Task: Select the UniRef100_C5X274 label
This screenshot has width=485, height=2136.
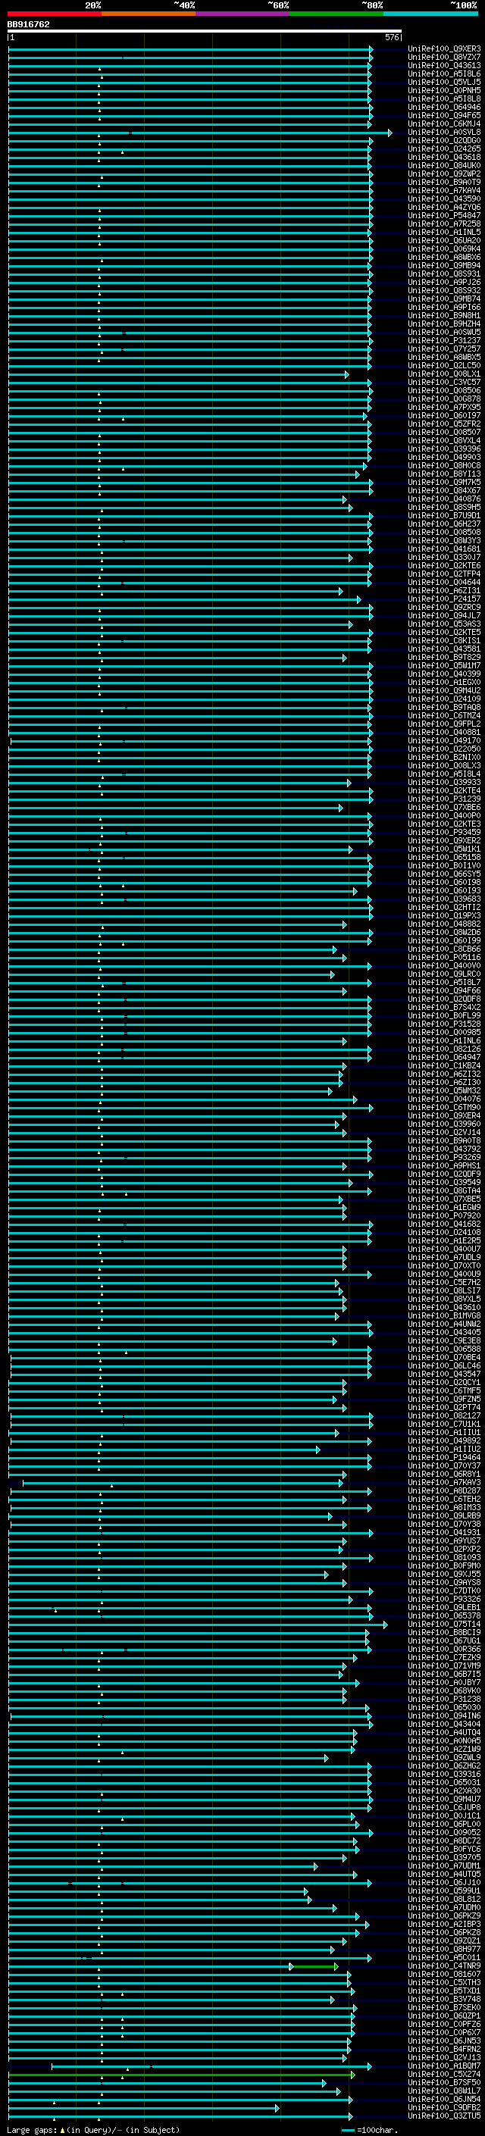Action: [444, 2074]
